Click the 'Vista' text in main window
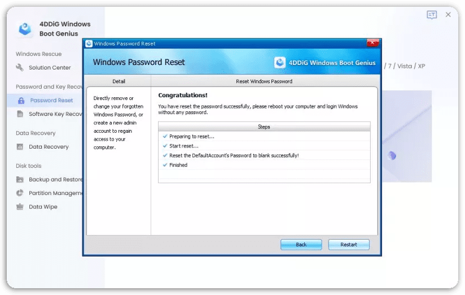Screen dimensions: 465x295 coord(405,66)
